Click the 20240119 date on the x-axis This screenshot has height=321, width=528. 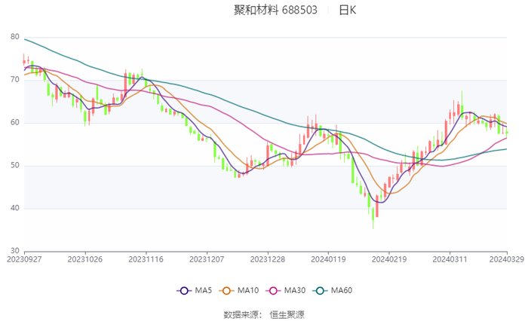pos(327,259)
